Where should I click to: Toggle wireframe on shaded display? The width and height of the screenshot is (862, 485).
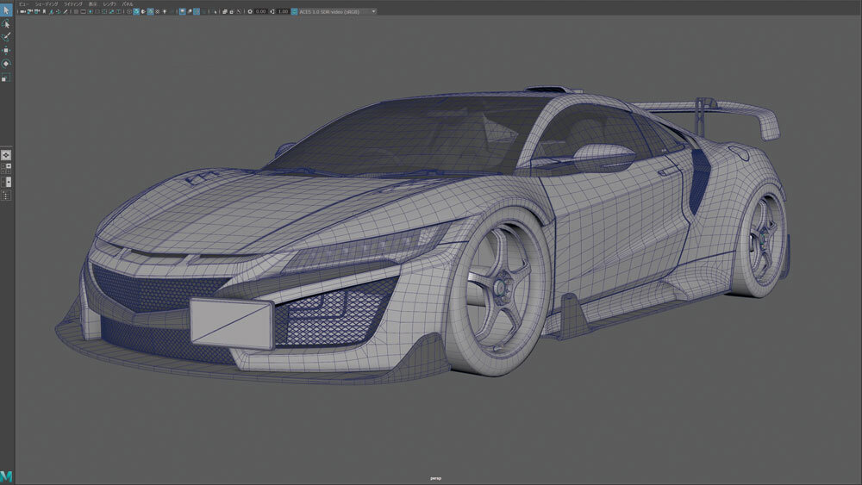tap(150, 12)
